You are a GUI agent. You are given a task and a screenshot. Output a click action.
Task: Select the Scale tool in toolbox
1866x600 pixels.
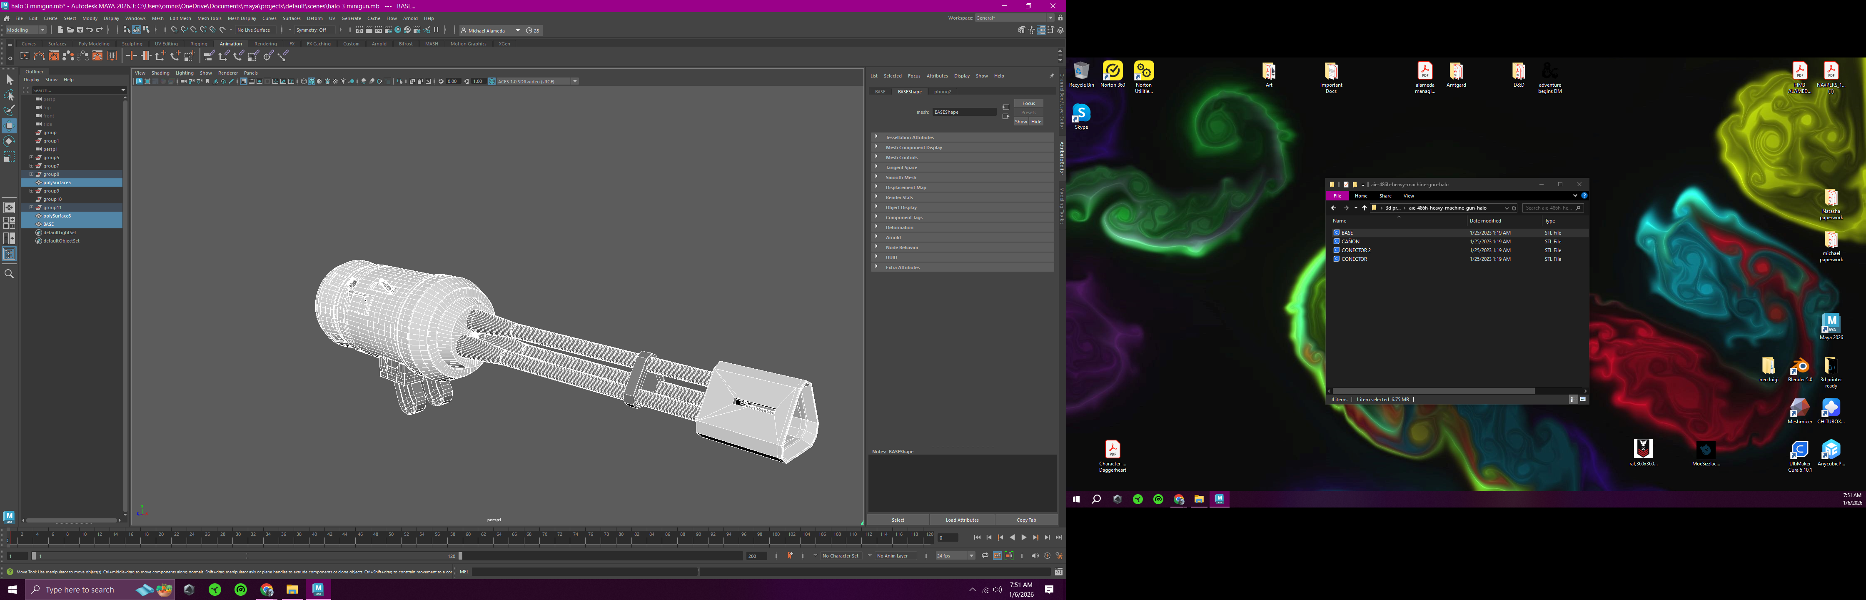(x=10, y=157)
